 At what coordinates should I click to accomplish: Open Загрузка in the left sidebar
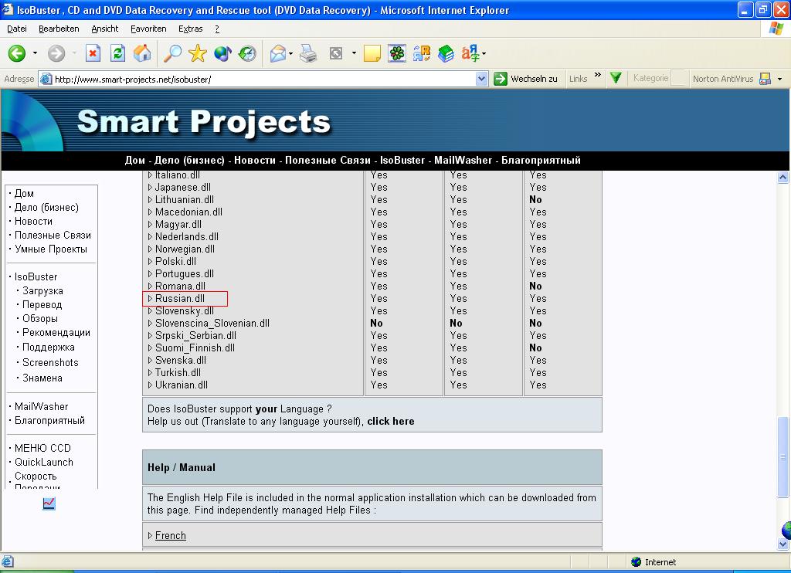[43, 291]
